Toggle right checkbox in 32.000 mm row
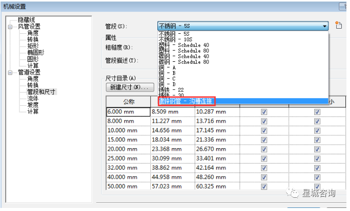The height and width of the screenshot is (211, 350). [317, 168]
